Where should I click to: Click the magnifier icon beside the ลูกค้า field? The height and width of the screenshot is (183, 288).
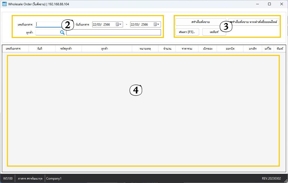[62, 32]
